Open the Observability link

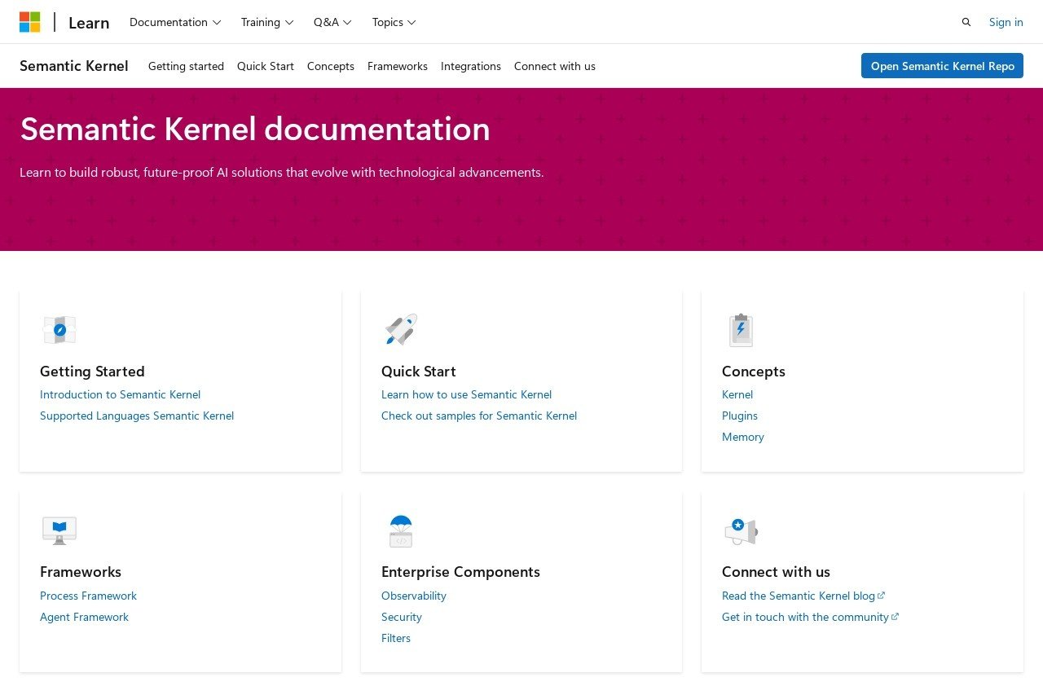414,596
